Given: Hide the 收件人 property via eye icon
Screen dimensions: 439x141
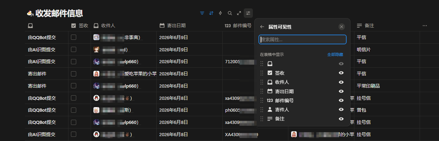Looking at the screenshot, I should coord(341,82).
